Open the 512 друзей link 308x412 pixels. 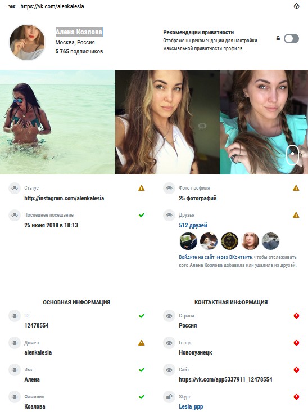click(193, 225)
